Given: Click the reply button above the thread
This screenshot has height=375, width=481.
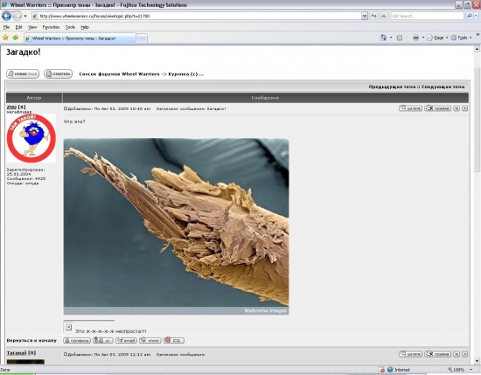Looking at the screenshot, I should [x=58, y=74].
